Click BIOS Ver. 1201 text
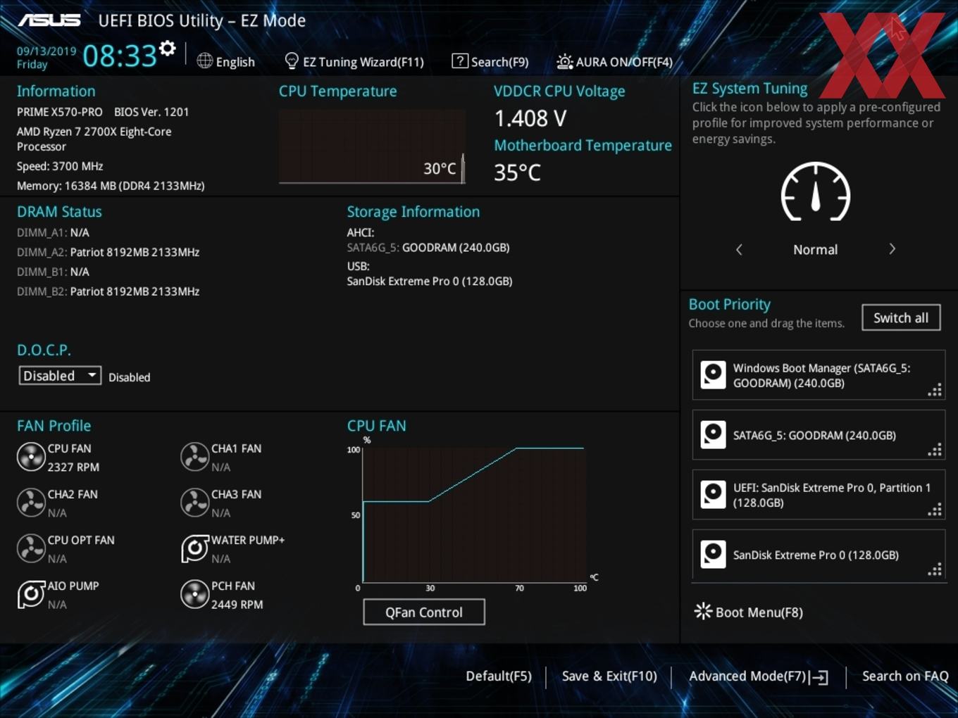Image resolution: width=958 pixels, height=718 pixels. [x=151, y=112]
